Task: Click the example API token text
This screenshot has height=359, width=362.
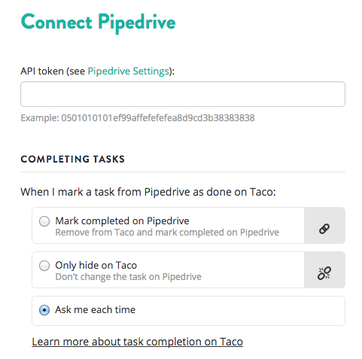Action: [x=138, y=118]
